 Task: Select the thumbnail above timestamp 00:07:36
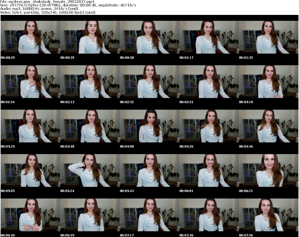coord(209,215)
